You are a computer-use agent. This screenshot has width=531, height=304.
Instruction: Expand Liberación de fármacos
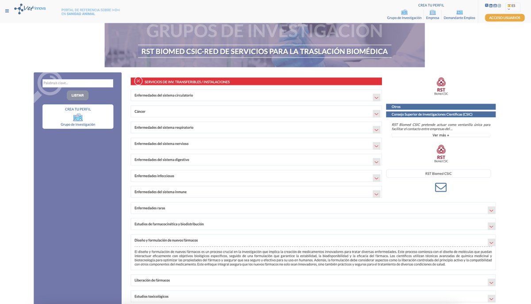pos(491,282)
